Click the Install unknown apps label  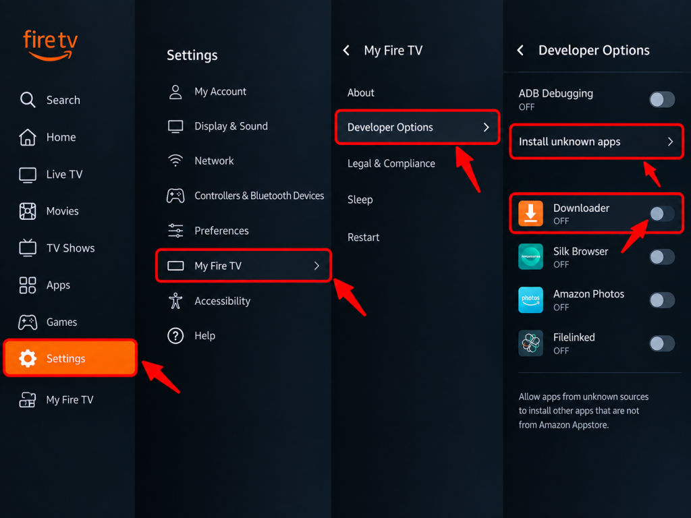pyautogui.click(x=570, y=142)
